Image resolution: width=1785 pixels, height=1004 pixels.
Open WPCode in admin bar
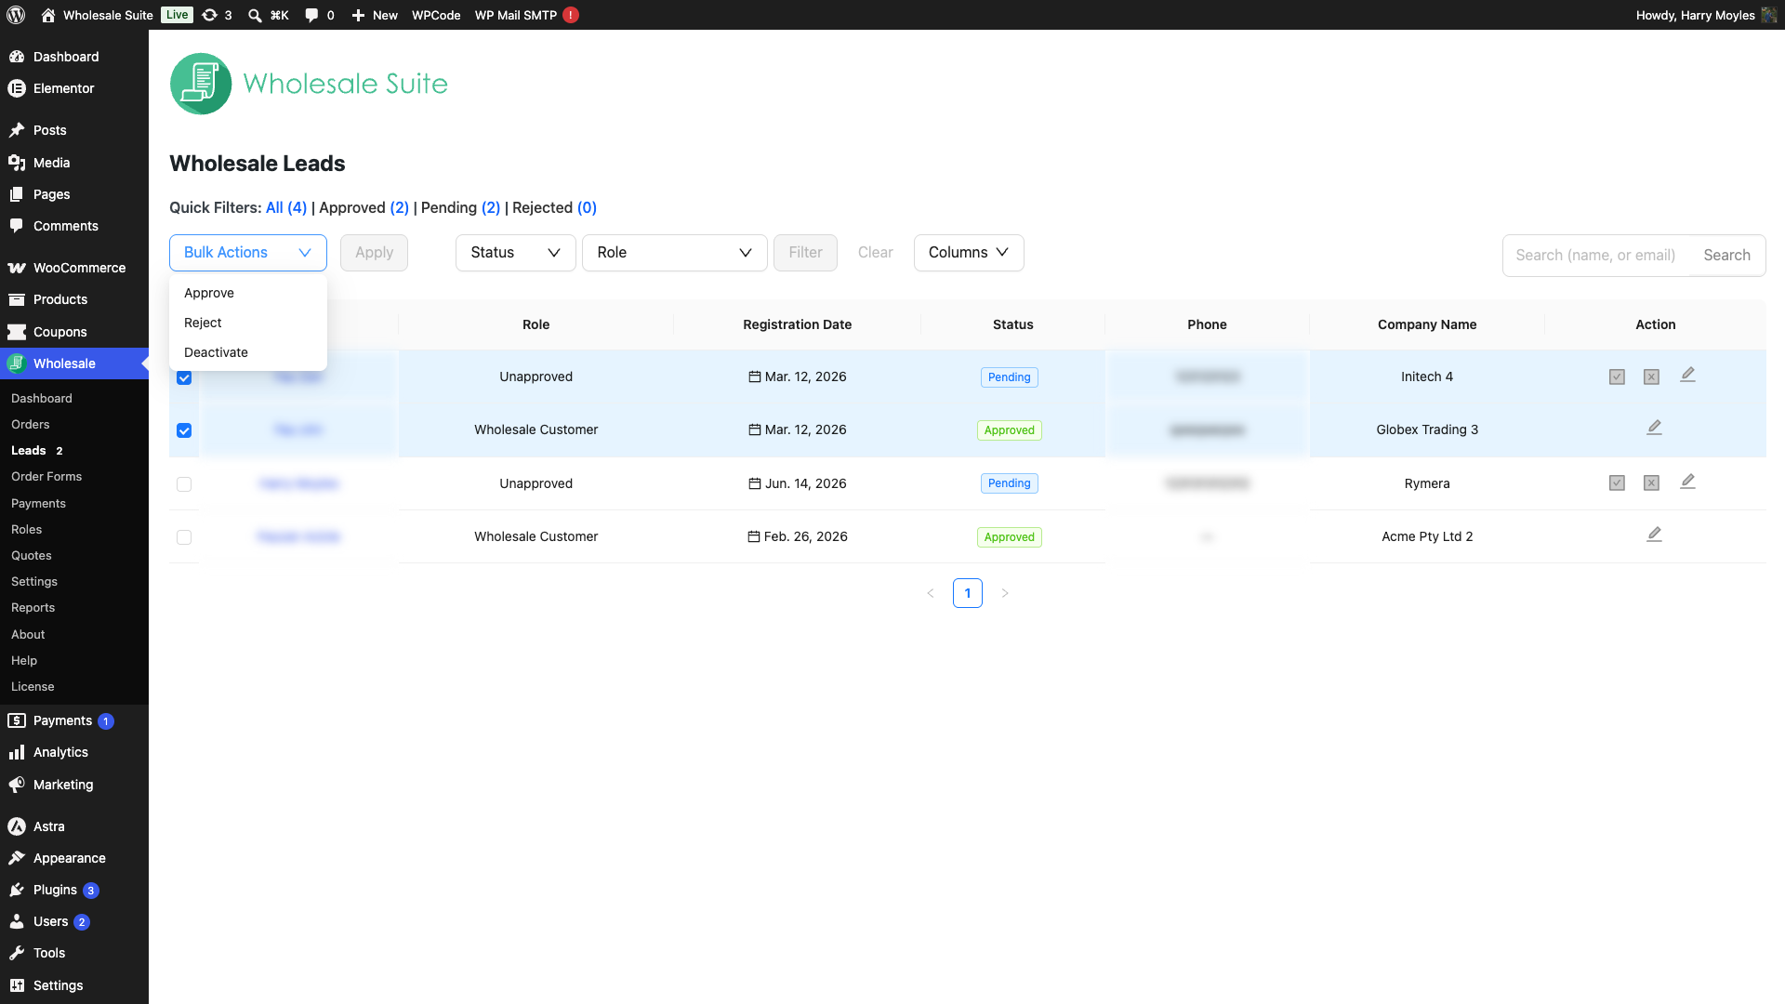pyautogui.click(x=436, y=15)
